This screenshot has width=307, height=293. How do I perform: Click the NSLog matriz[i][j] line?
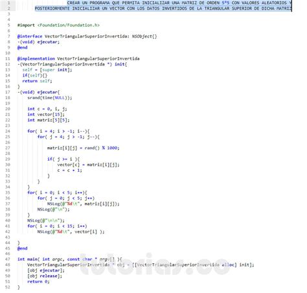point(84,204)
